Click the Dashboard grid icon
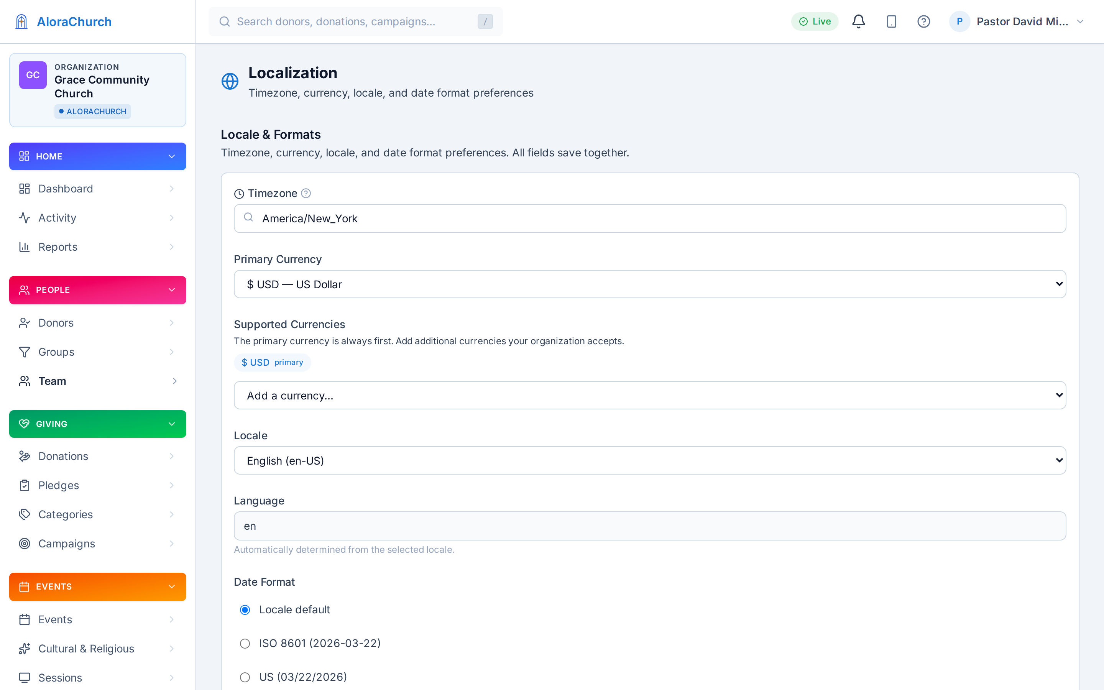 25,189
